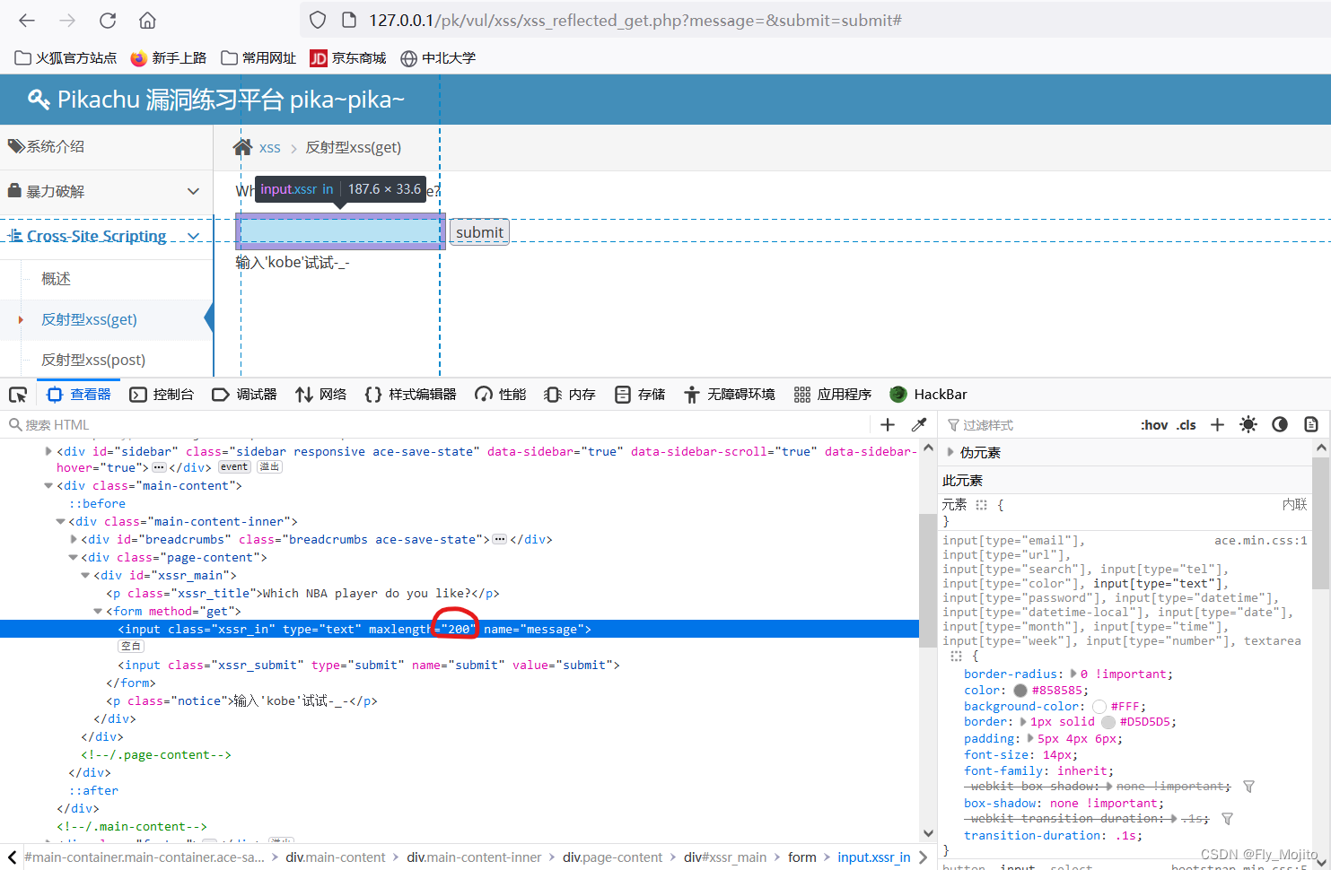
Task: Click the xss breadcrumb link
Action: click(x=270, y=148)
